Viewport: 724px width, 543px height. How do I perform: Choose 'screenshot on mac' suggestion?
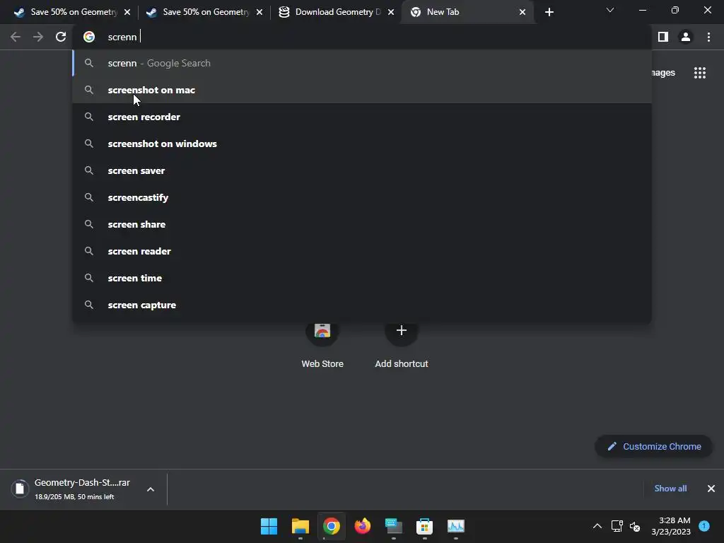click(362, 90)
